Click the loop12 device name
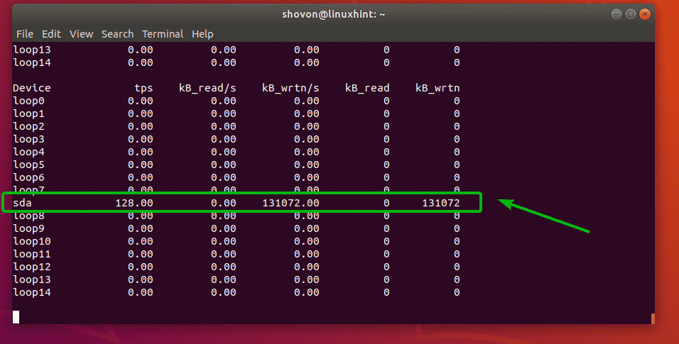The height and width of the screenshot is (344, 679). (32, 267)
